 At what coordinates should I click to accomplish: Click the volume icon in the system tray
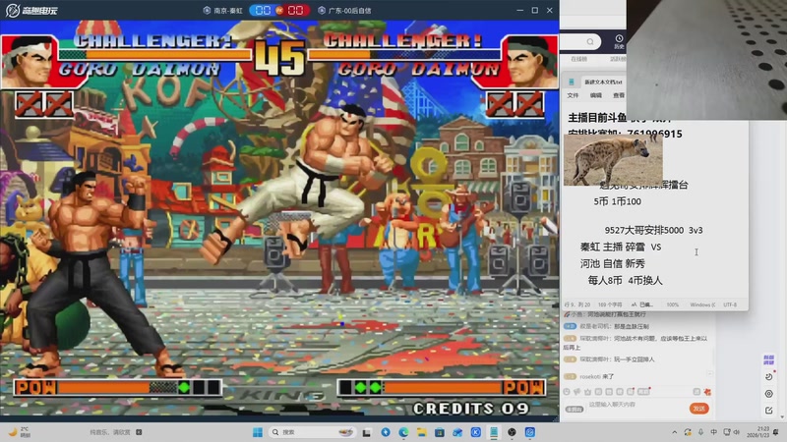coord(736,432)
